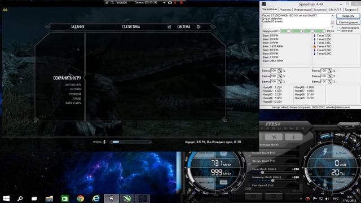Switch to Skyrim taskbar icon
This screenshot has width=361, height=203.
112,198
